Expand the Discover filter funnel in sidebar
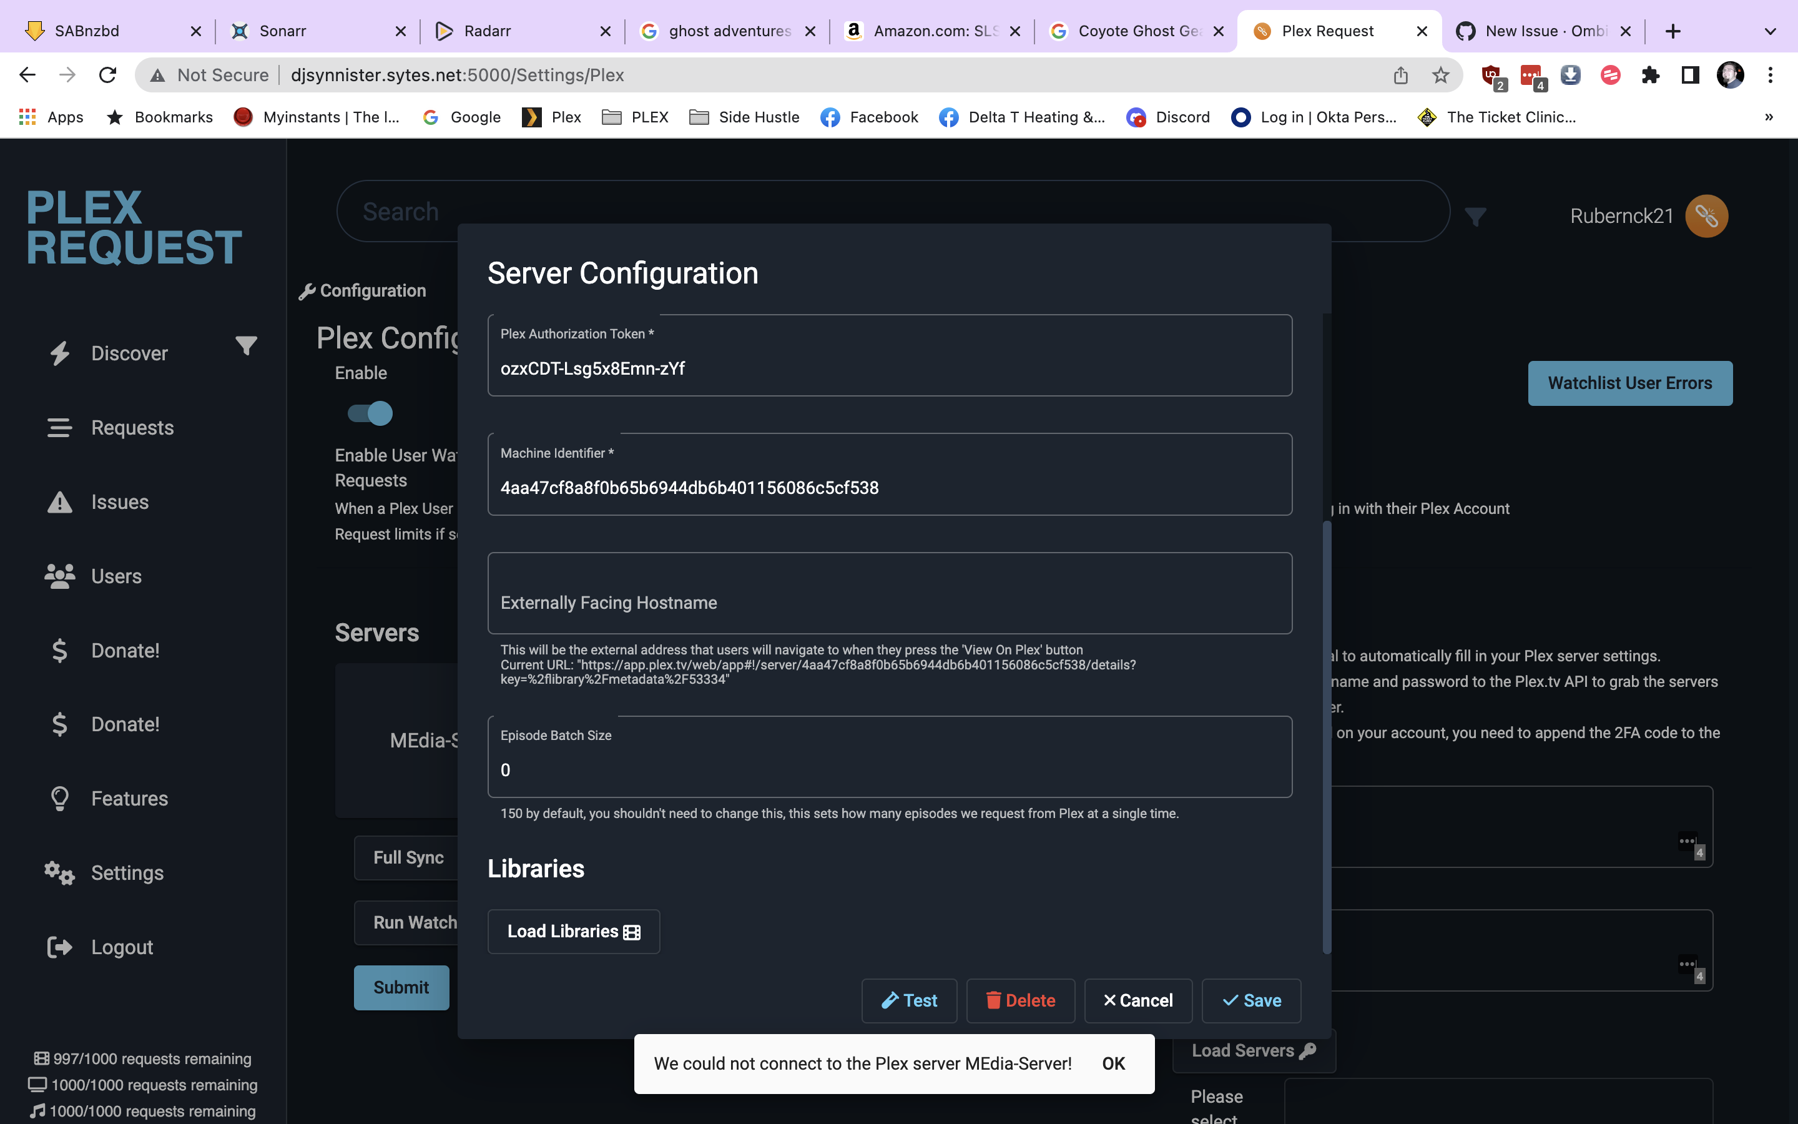Screen dimensions: 1798x1124 246,346
